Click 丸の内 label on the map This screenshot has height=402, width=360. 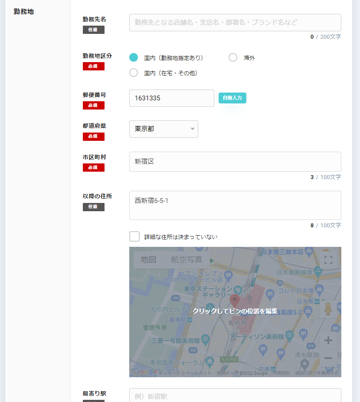[x=237, y=323]
